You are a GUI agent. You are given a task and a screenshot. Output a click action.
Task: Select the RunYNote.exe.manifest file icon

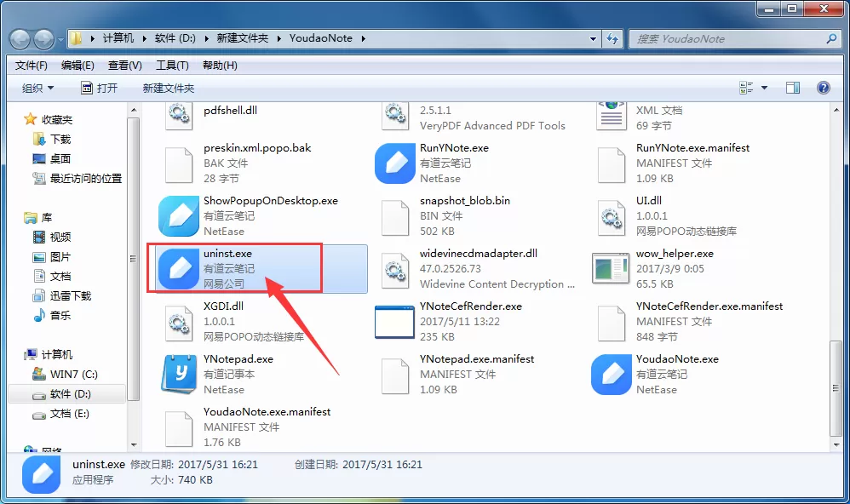612,165
